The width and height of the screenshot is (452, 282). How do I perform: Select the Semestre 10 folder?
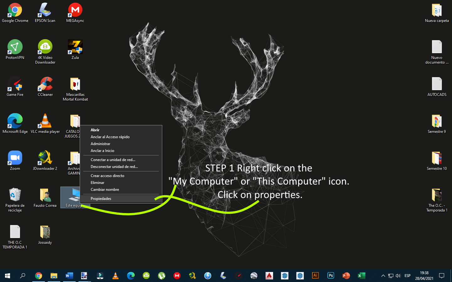[x=437, y=160]
